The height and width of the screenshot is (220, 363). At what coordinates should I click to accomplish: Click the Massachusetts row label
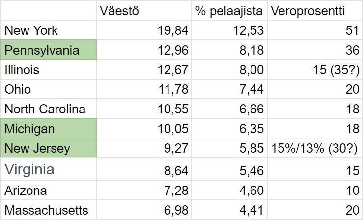[x=49, y=210]
